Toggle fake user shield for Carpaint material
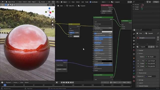This screenshot has width=160, height=90. [149, 47]
